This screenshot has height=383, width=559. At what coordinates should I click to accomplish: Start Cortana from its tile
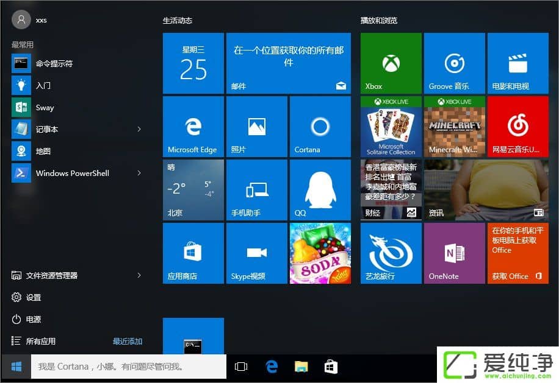pyautogui.click(x=320, y=126)
